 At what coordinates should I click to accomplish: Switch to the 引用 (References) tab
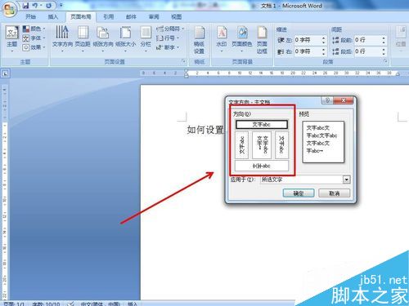point(109,17)
